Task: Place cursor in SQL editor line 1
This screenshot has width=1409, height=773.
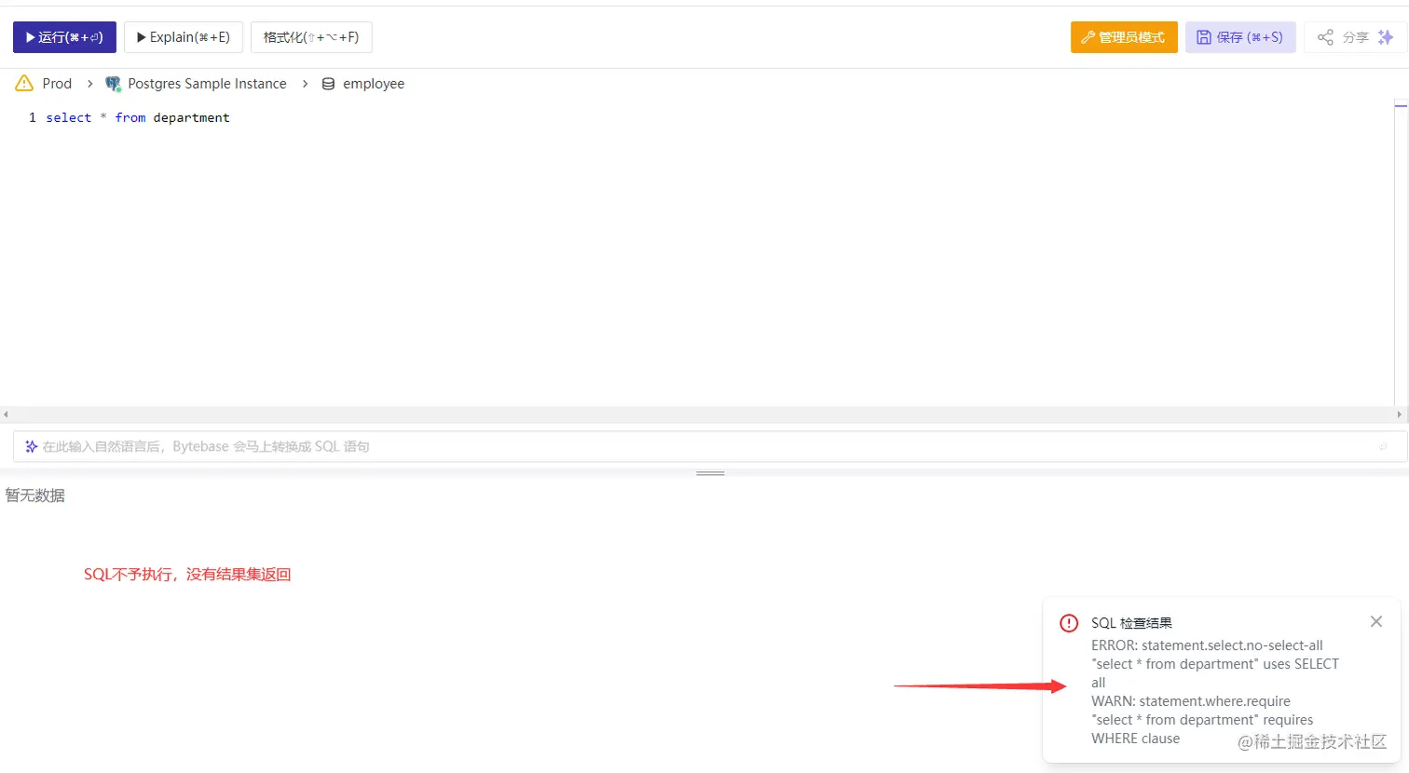Action: pyautogui.click(x=138, y=117)
